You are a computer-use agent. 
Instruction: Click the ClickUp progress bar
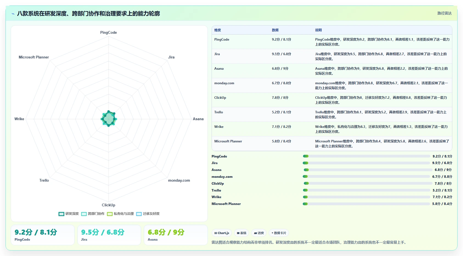point(368,183)
